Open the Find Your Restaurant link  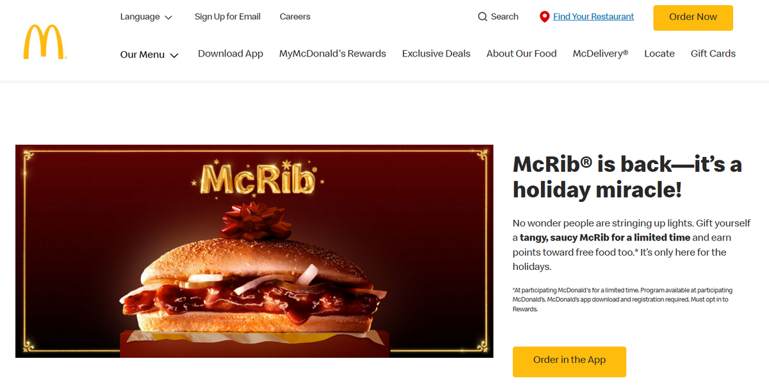click(593, 17)
